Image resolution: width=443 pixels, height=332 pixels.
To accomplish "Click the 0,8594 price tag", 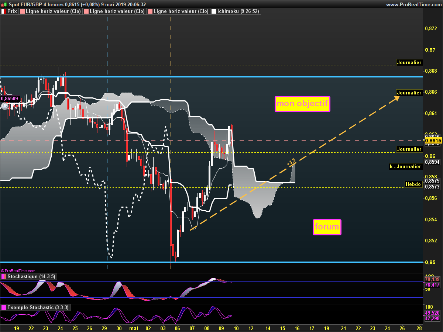I will tap(432, 162).
